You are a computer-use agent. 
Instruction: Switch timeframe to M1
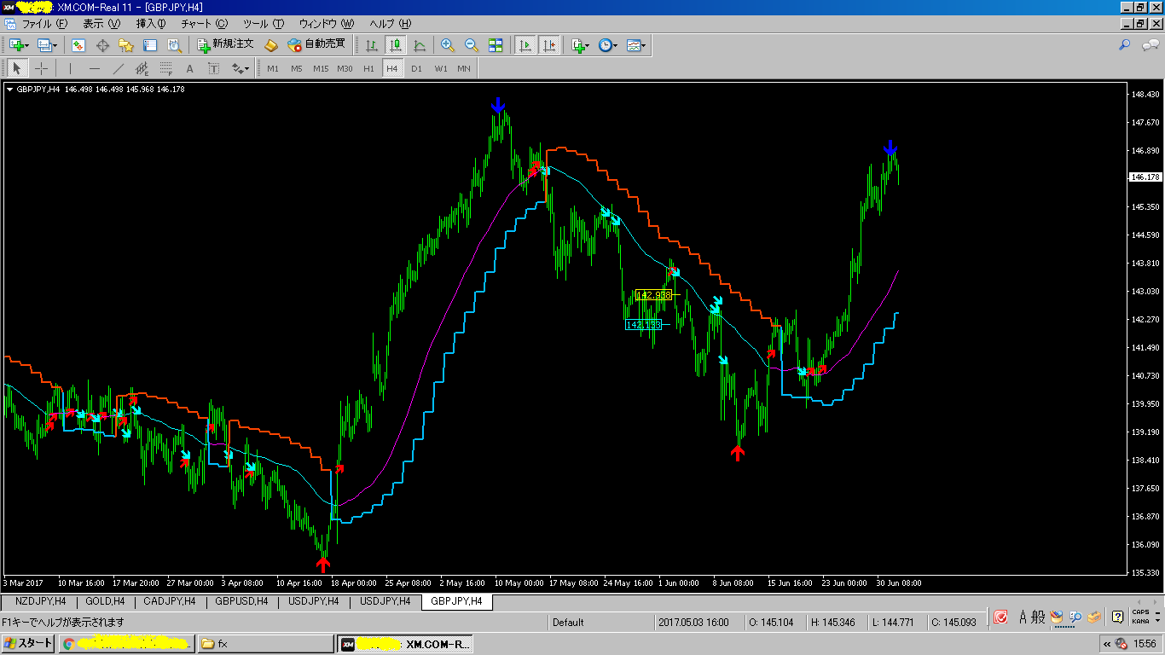click(x=273, y=68)
